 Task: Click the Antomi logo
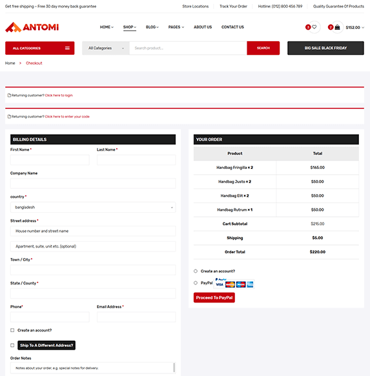click(x=32, y=27)
